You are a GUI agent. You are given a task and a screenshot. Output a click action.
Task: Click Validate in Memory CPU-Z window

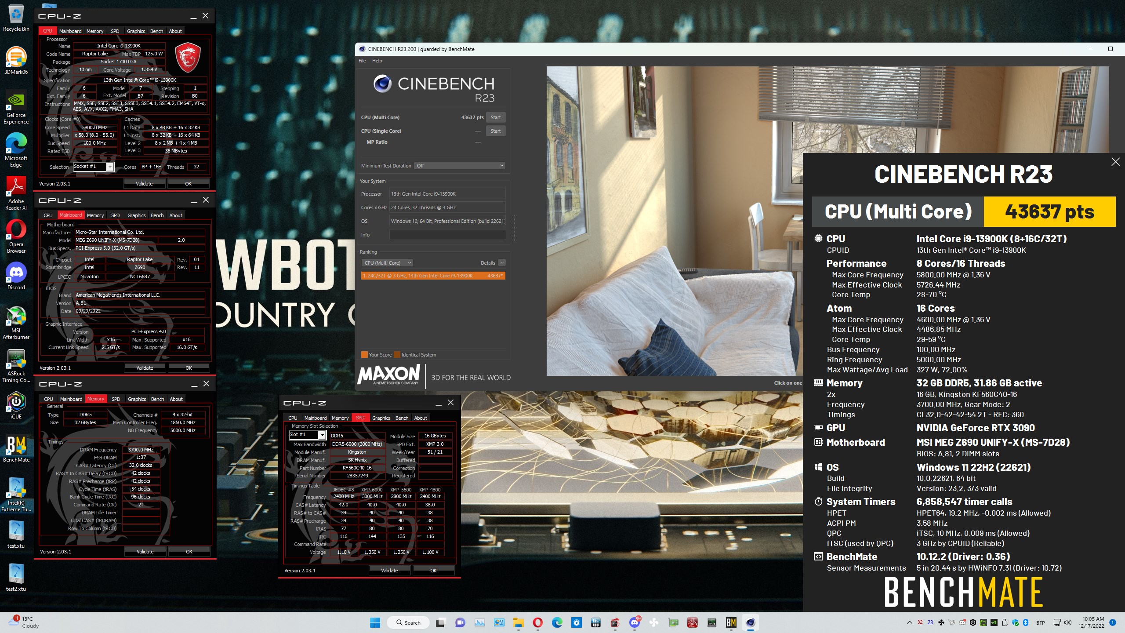pos(145,552)
